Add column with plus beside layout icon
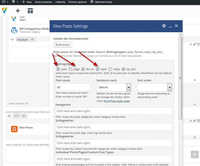200x166 pixels. point(24,116)
